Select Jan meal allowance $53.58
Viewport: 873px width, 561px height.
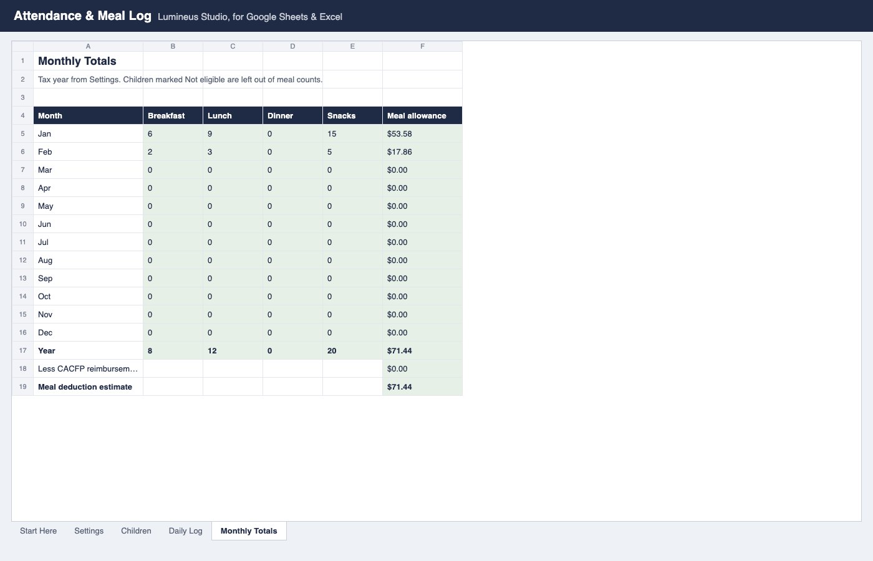(422, 134)
